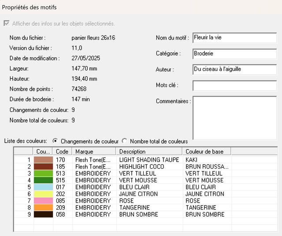Screen dimensions: 282x236
Task: Click the light taupe color swatch, code 170
Action: pos(43,160)
